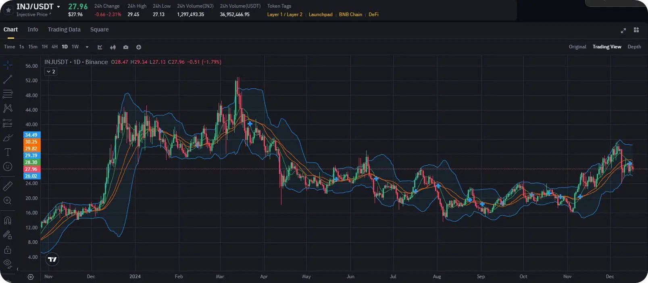The image size is (648, 283).
Task: Click the Aug time axis label
Action: point(437,277)
